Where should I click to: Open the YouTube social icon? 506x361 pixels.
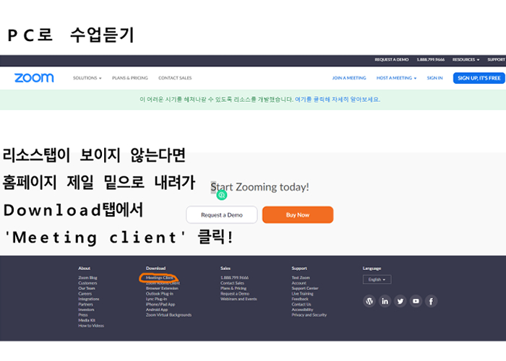pos(416,301)
